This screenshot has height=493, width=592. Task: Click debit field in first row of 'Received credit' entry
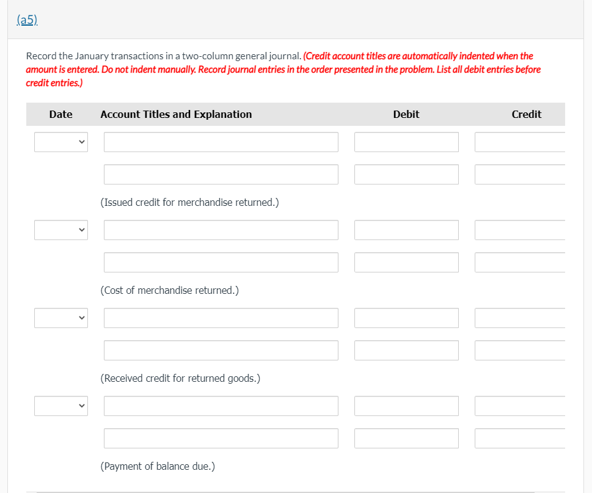406,318
